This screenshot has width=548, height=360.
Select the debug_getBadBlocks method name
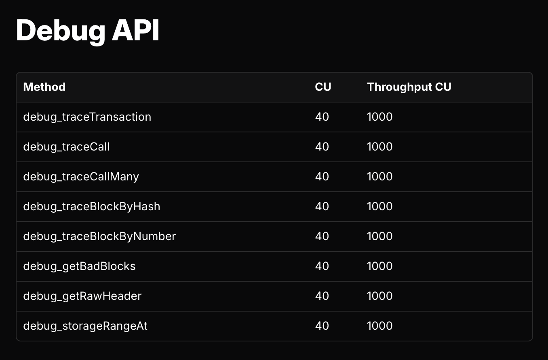click(79, 266)
